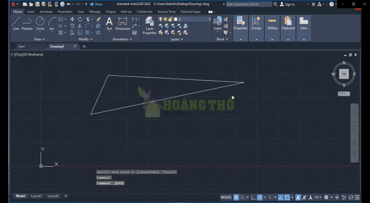The width and height of the screenshot is (370, 203).
Task: Click the MODEL status bar button
Action: [226, 197]
